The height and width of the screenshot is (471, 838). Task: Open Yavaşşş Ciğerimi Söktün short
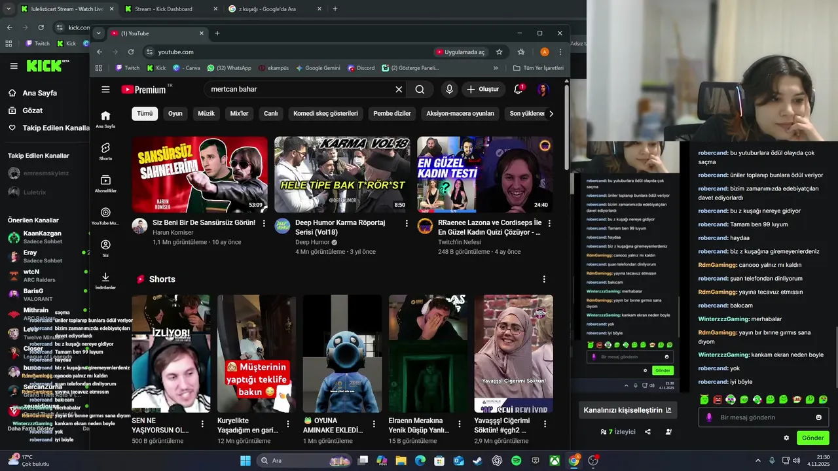[514, 353]
